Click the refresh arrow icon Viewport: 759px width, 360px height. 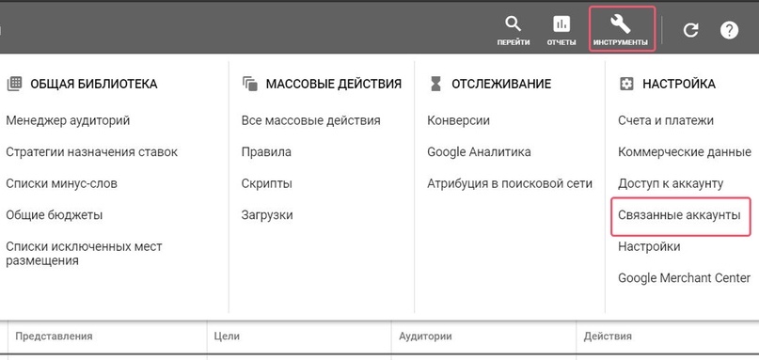(x=690, y=30)
